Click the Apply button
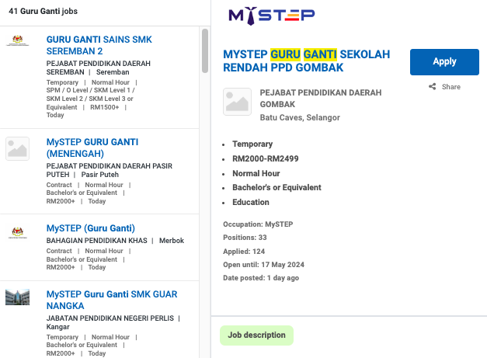 pyautogui.click(x=444, y=62)
